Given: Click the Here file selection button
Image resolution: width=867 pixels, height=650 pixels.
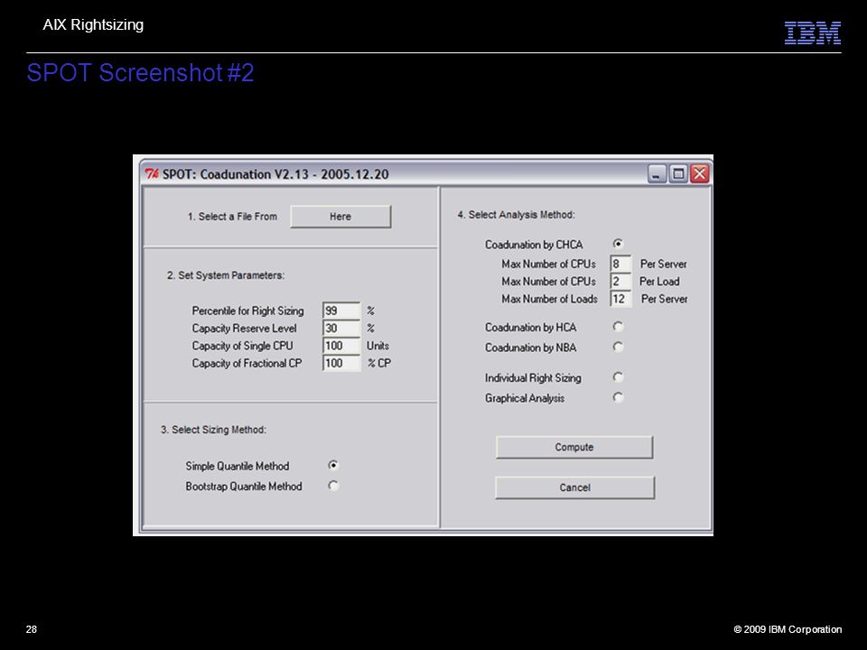Looking at the screenshot, I should click(x=340, y=217).
